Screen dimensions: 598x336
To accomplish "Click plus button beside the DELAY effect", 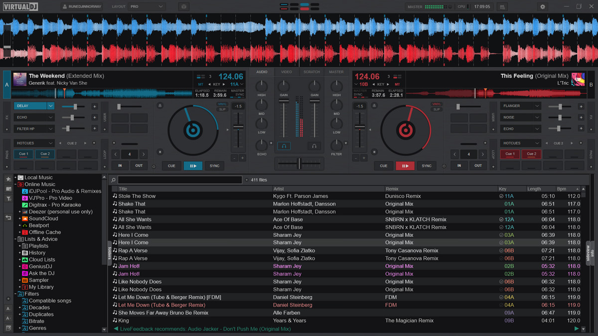I will click(x=94, y=106).
